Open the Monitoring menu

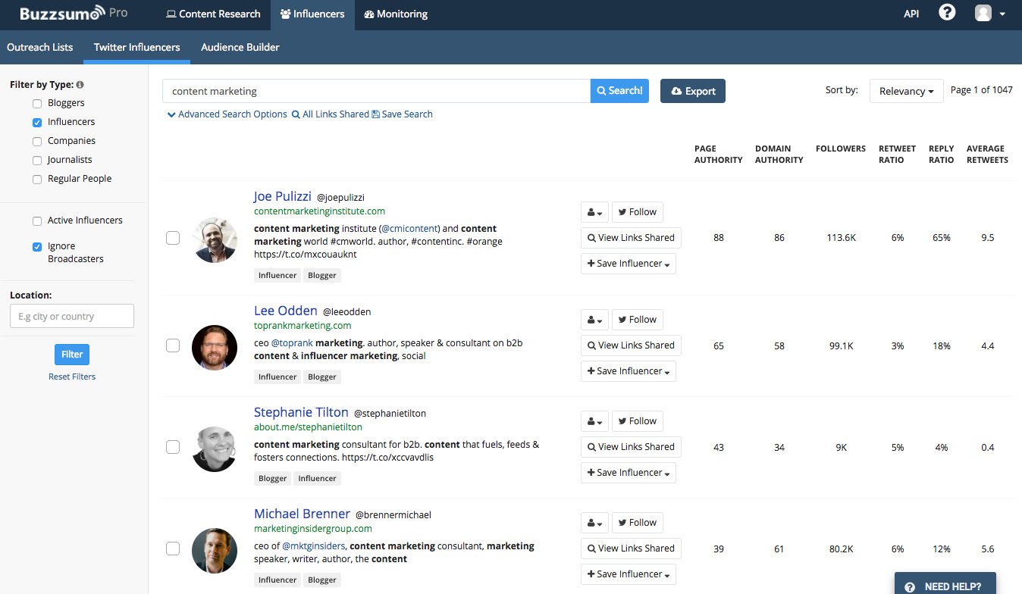[396, 14]
